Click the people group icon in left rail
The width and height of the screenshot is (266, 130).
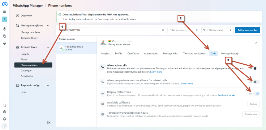point(5,43)
